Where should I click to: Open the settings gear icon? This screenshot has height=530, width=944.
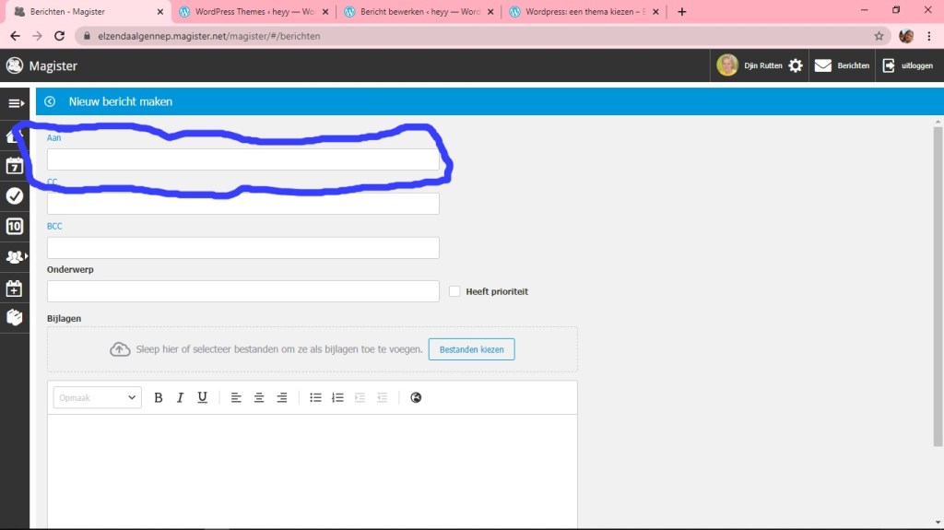tap(796, 65)
